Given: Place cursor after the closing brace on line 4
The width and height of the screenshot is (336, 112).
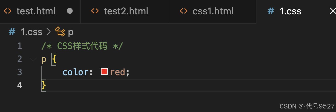Looking at the screenshot, I should [x=47, y=85].
